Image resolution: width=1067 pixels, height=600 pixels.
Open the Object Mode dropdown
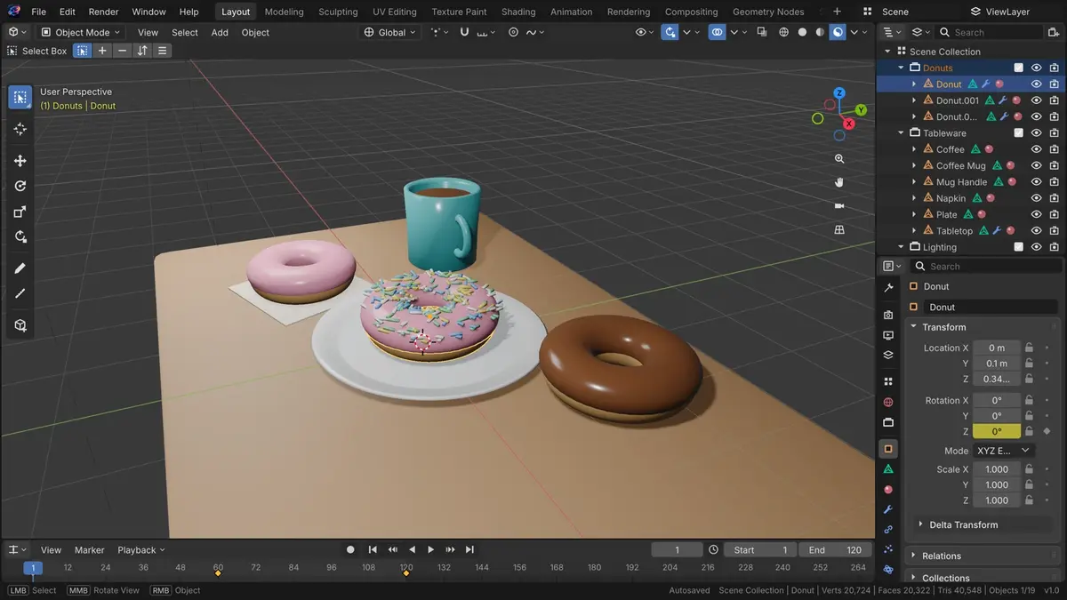coord(81,32)
